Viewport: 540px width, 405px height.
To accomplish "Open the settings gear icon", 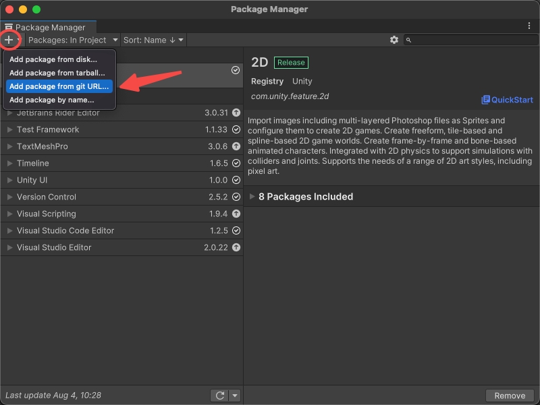I will (x=394, y=40).
